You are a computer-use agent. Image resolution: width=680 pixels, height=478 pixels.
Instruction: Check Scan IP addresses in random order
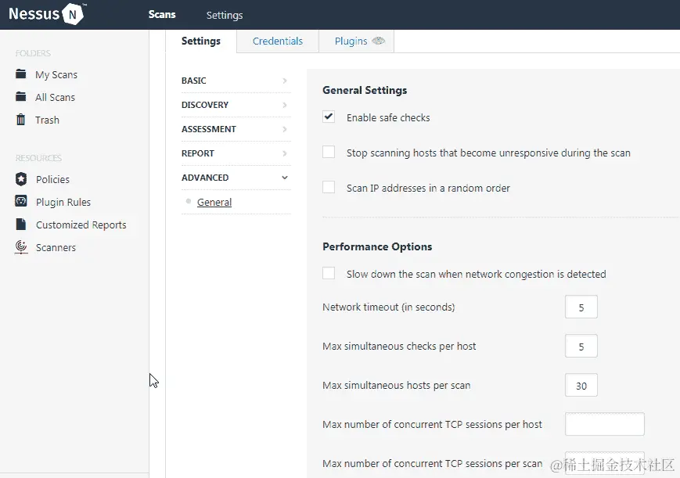coord(329,188)
